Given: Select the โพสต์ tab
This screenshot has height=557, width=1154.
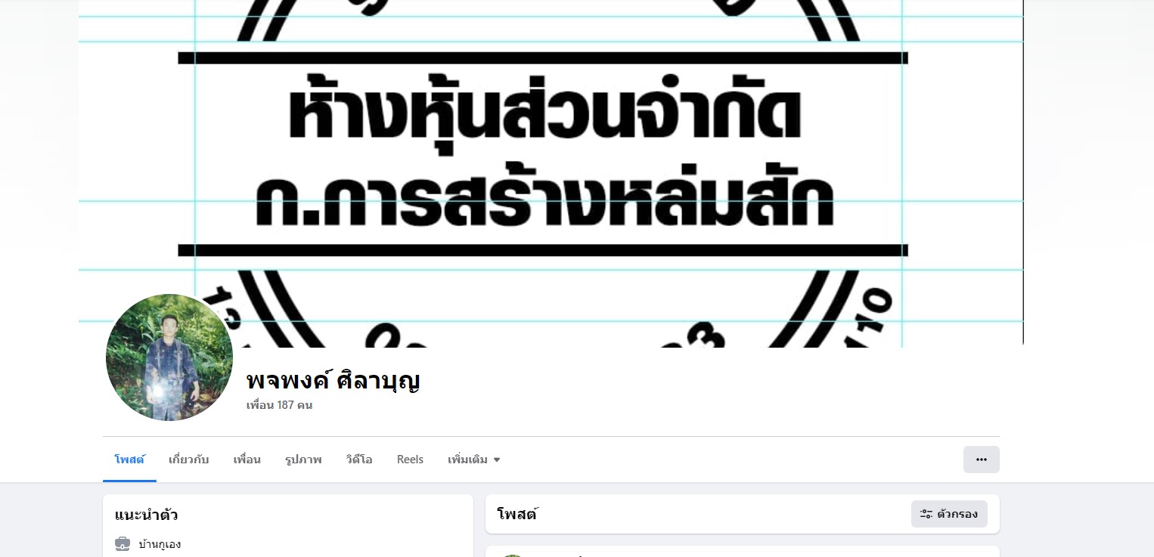Looking at the screenshot, I should [129, 460].
